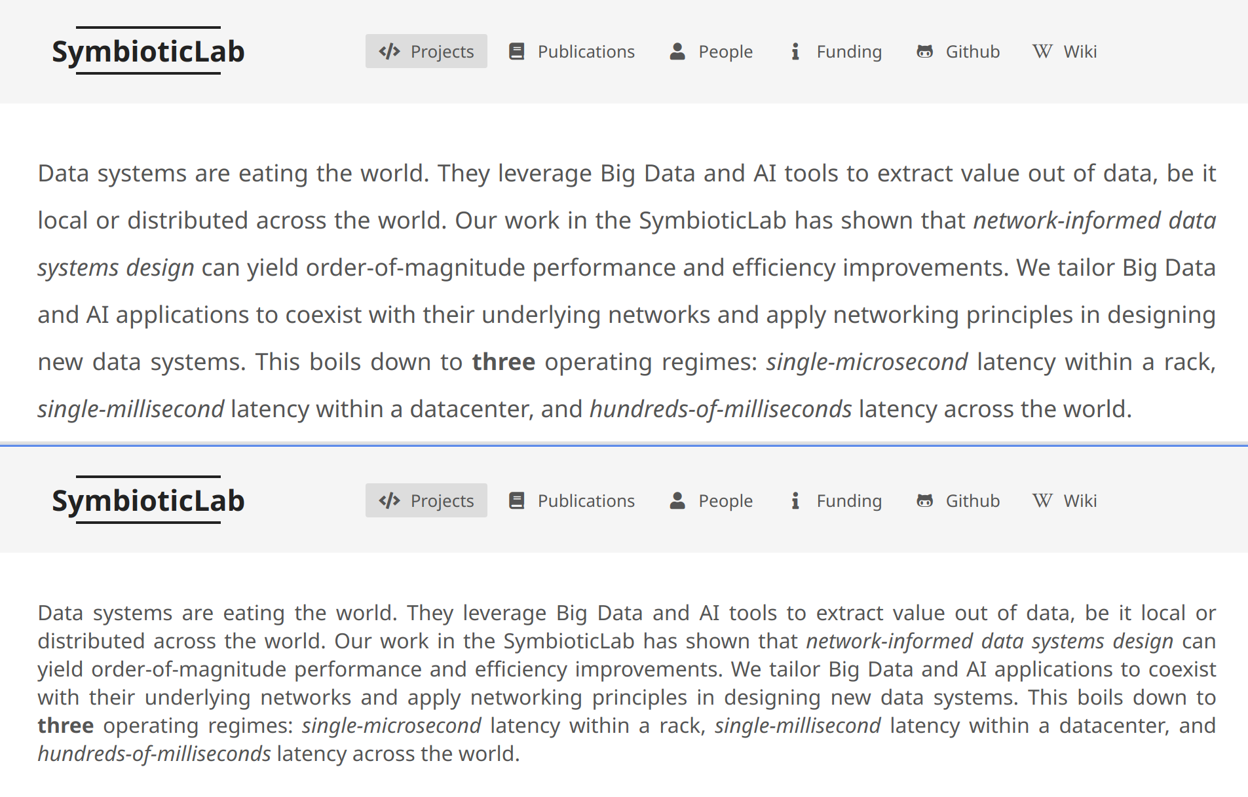Click the second SymbioticLab logo
Image resolution: width=1248 pixels, height=797 pixels.
[149, 500]
